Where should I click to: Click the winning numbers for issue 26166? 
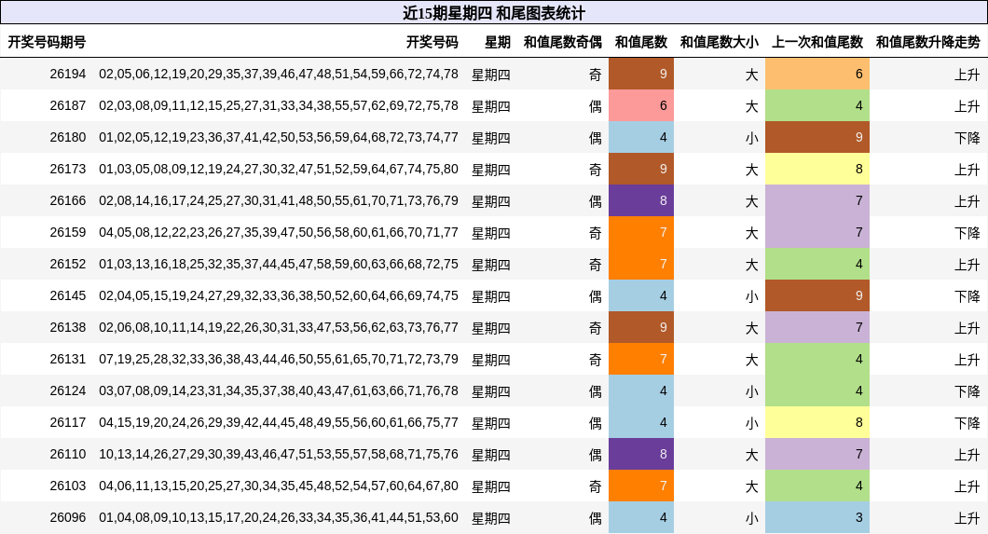point(279,201)
